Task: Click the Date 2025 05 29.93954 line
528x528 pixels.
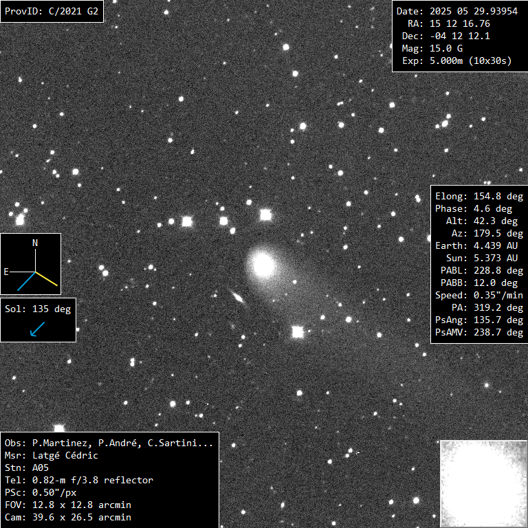Action: 456,11
